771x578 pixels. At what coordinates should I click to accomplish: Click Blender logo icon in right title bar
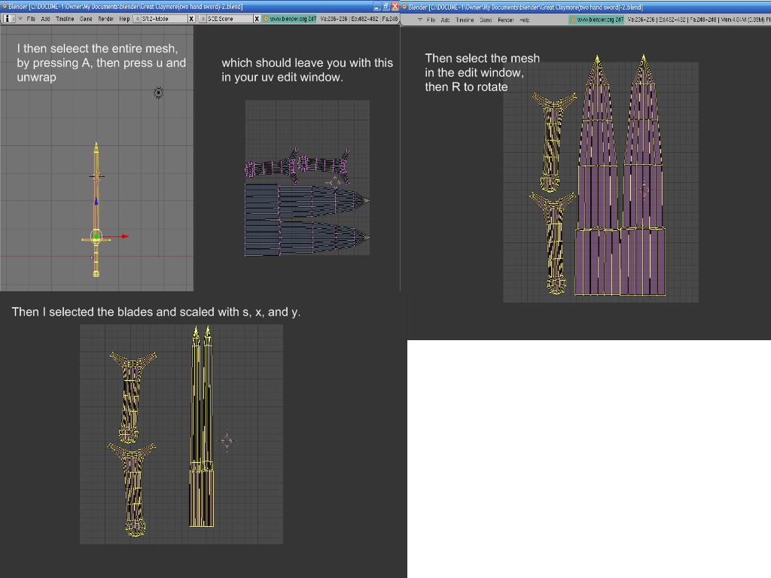(x=404, y=7)
